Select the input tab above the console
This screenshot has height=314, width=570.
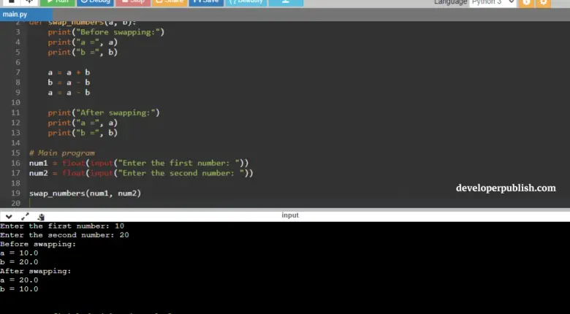290,215
